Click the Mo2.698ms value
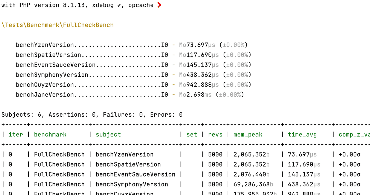Image resolution: width=370 pixels, height=195 pixels. (x=196, y=95)
